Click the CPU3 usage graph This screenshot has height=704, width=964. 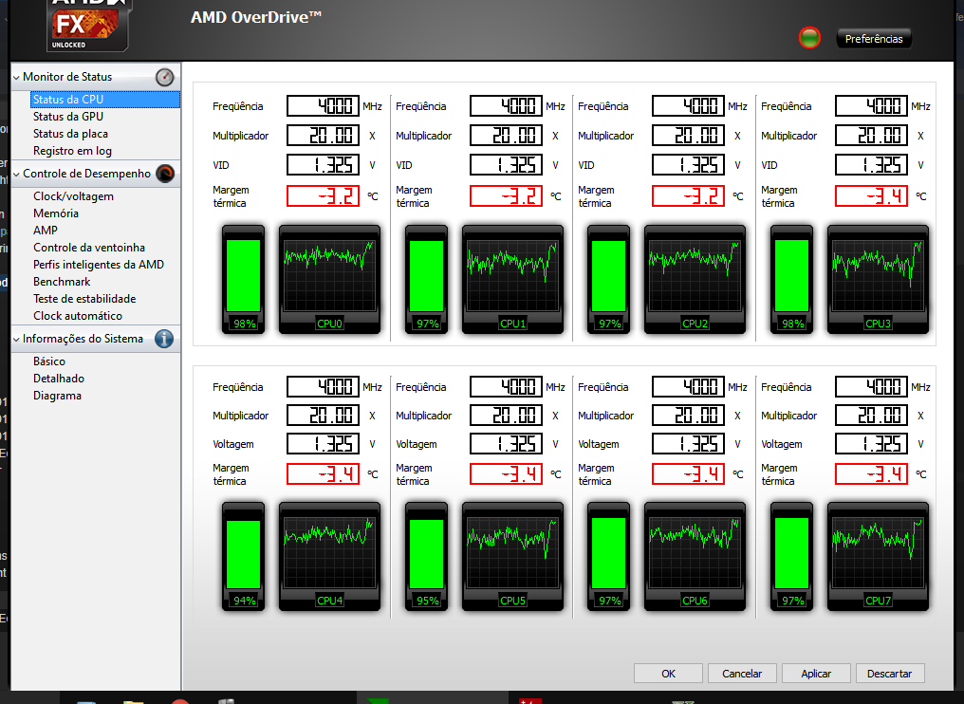tap(878, 279)
